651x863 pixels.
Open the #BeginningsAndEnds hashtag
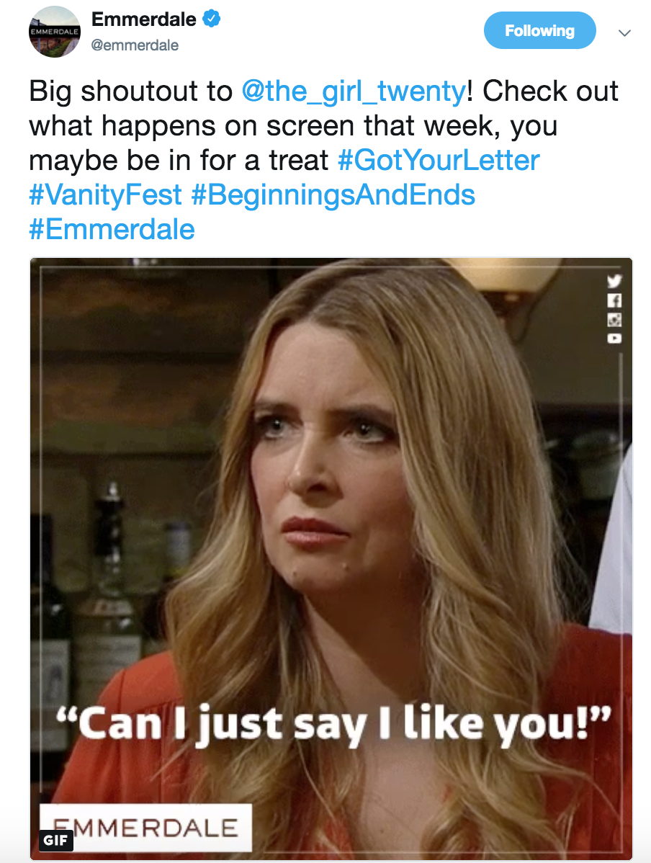[x=333, y=194]
